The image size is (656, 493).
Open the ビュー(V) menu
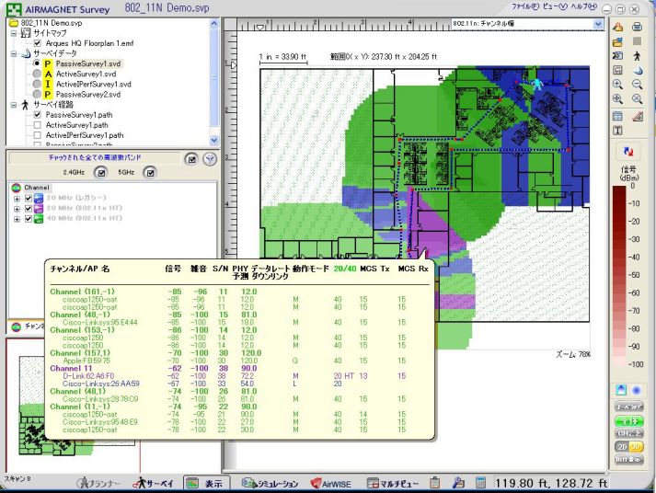[555, 6]
